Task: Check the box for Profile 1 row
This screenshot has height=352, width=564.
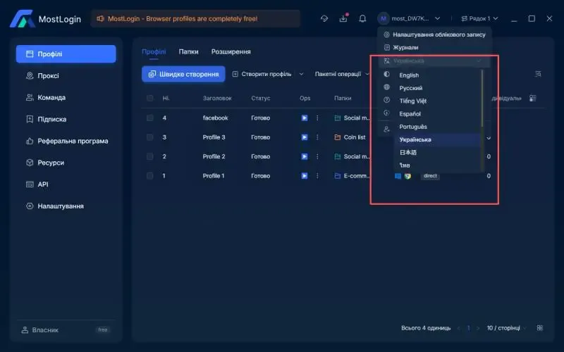Action: (150, 176)
